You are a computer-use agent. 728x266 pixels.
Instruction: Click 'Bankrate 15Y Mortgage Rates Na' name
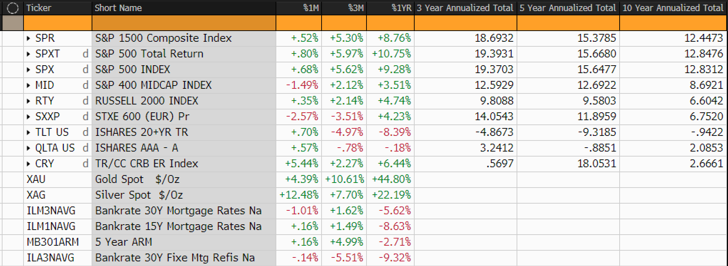(x=178, y=226)
